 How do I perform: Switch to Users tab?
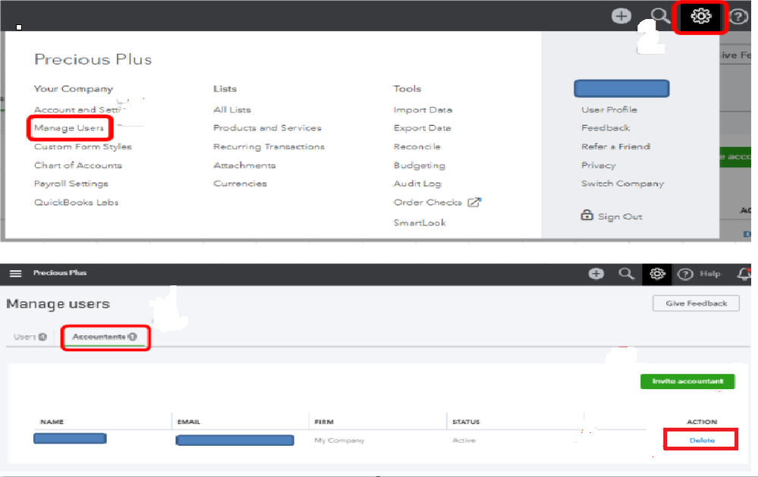click(x=30, y=337)
